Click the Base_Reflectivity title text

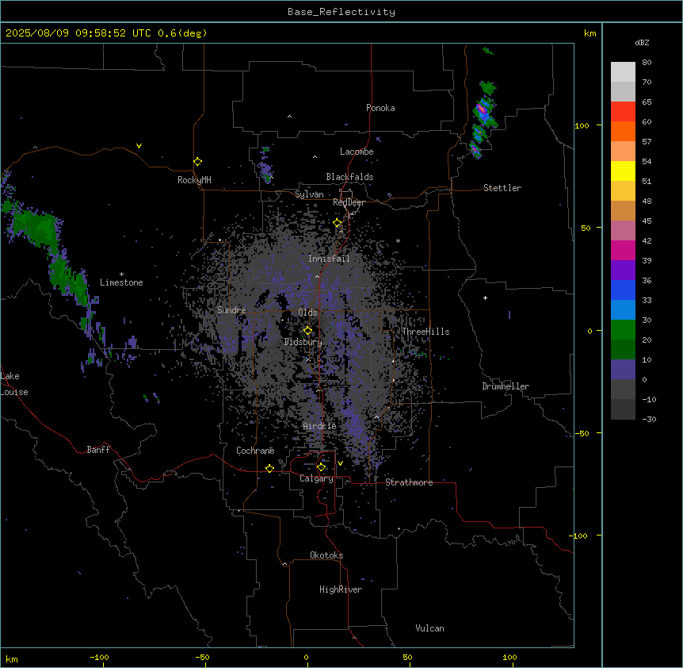point(341,12)
